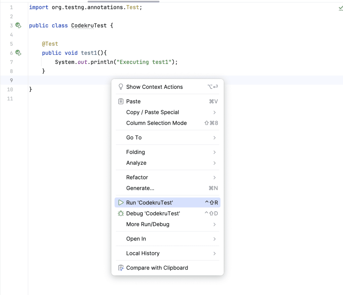Click the import keyword on line 1
This screenshot has height=295, width=343.
[39, 7]
